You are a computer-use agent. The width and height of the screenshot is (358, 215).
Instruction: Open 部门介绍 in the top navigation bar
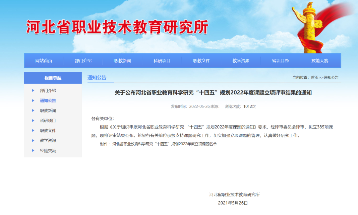(83, 61)
